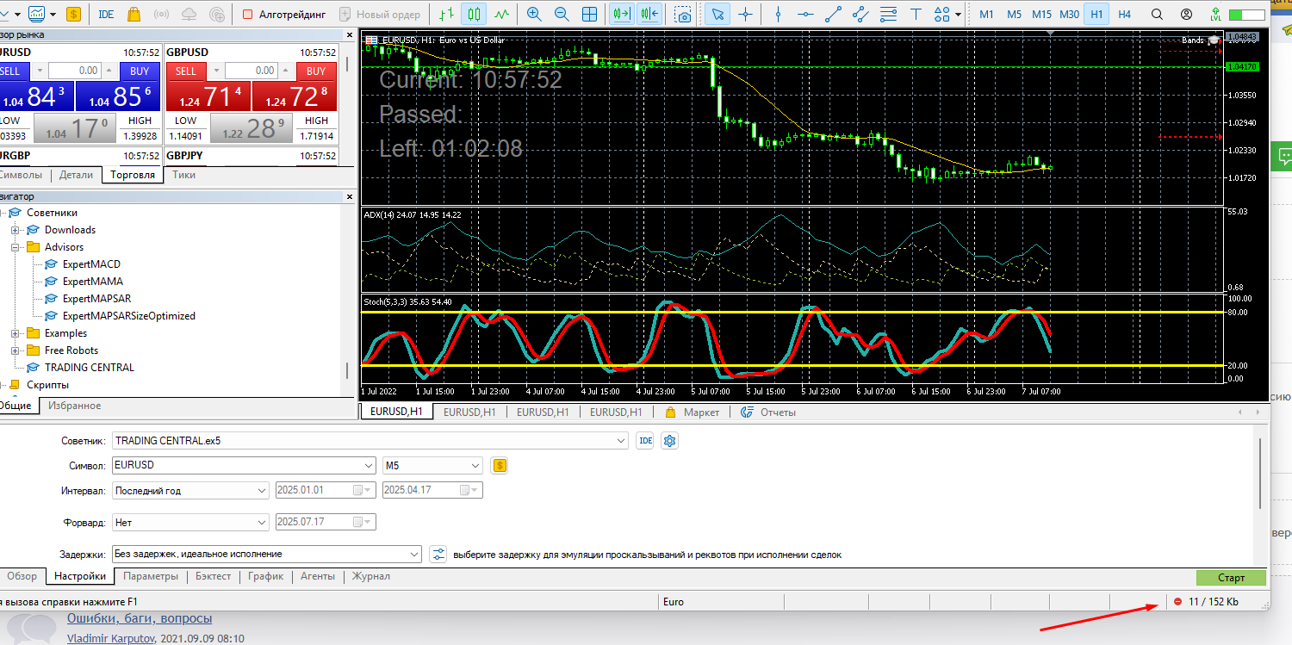Open the Интервал dropdown showing Последний год
1292x645 pixels.
[262, 491]
